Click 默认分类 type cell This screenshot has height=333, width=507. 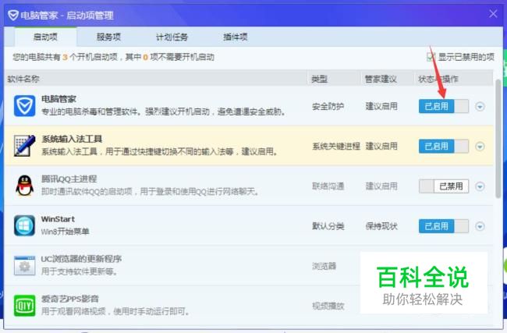pos(328,226)
